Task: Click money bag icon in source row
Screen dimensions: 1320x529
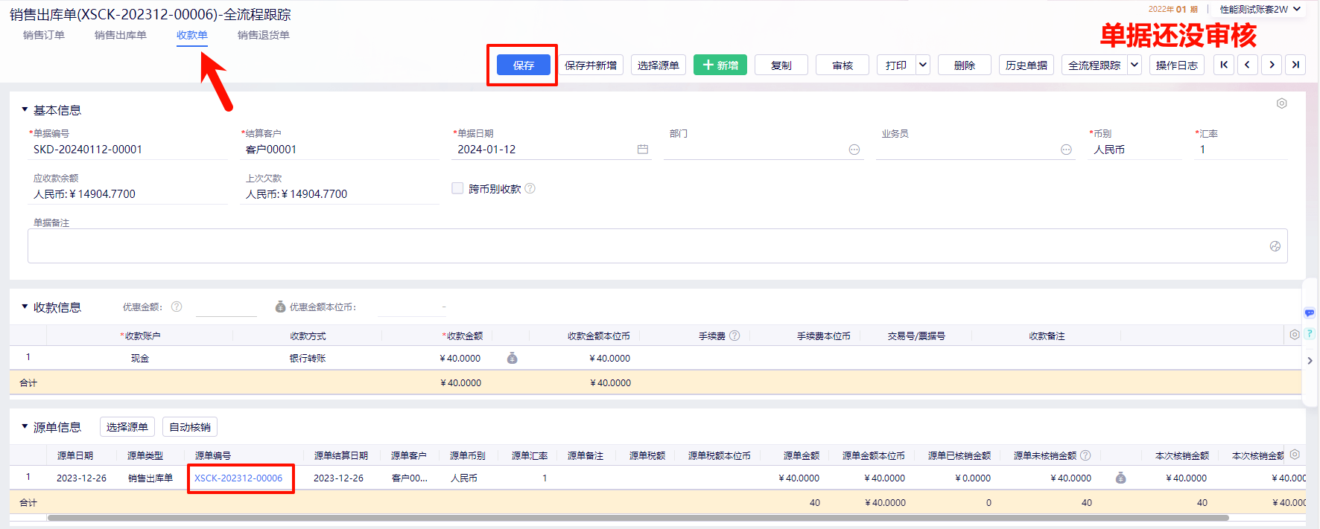Action: [1120, 478]
